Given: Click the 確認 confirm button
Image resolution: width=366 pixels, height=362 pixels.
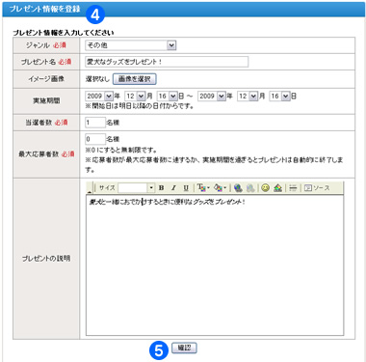Looking at the screenshot, I should coord(184,348).
